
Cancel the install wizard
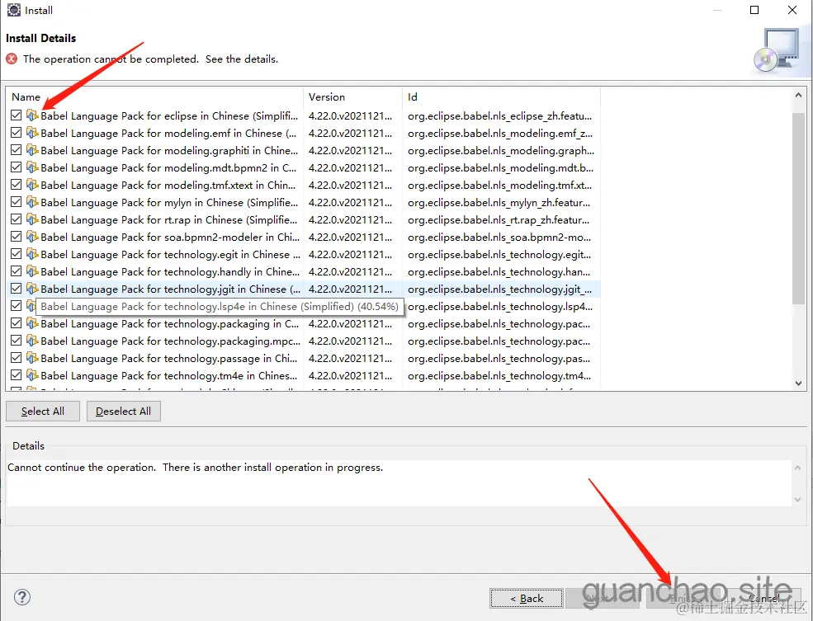(x=763, y=599)
